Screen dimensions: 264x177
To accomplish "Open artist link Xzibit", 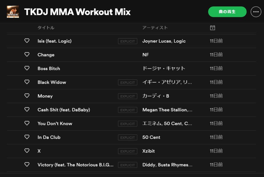I will [148, 151].
